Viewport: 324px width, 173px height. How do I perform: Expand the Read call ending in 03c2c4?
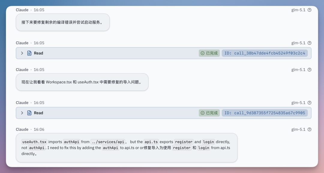[x=22, y=53]
